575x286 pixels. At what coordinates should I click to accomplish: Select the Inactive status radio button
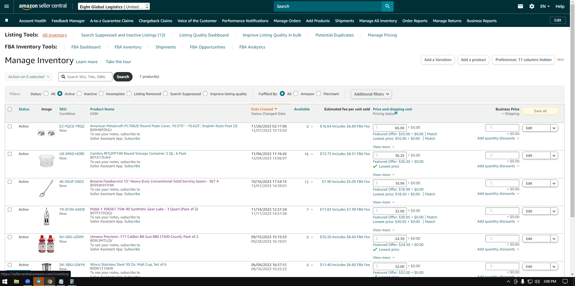click(79, 94)
